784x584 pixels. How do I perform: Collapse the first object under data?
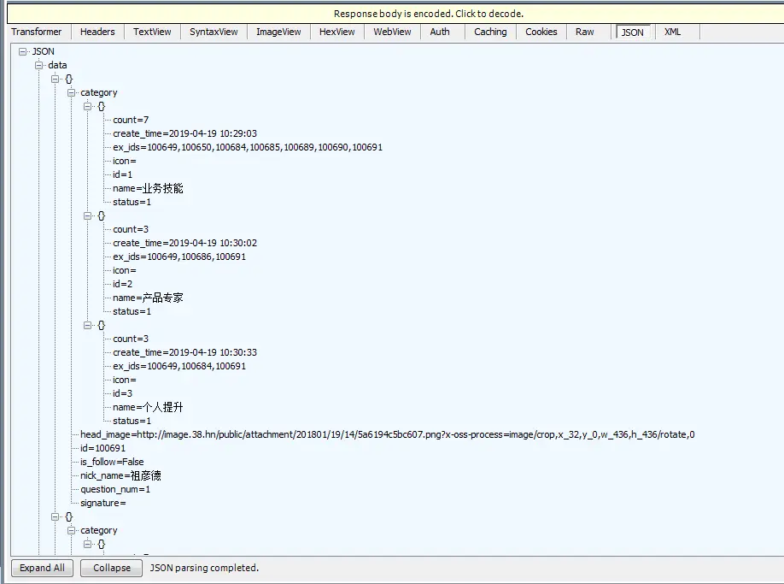pos(55,79)
